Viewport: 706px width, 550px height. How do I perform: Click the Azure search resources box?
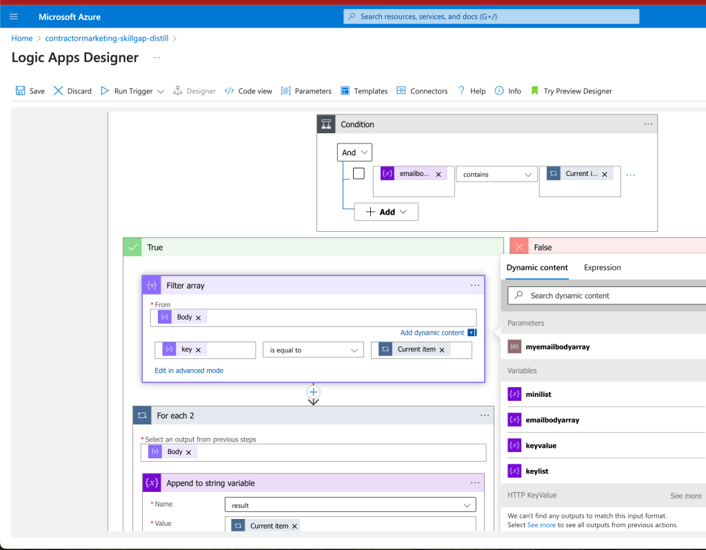[491, 17]
